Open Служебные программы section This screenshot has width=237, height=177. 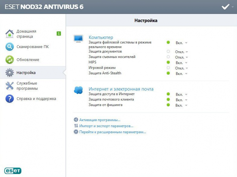point(33,86)
